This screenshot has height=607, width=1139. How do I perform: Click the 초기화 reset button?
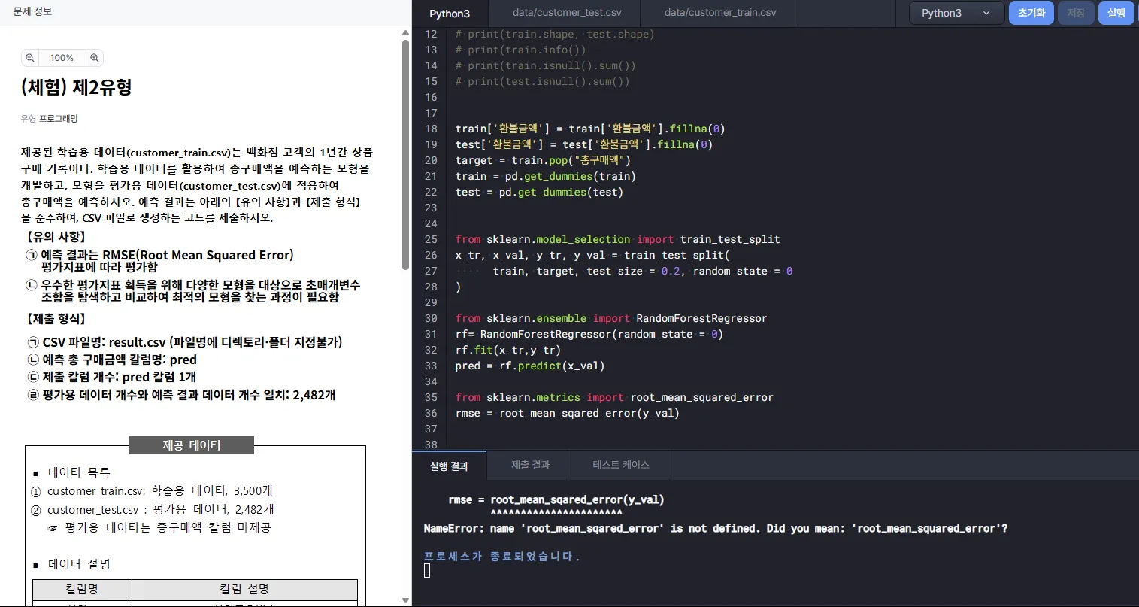click(1031, 13)
